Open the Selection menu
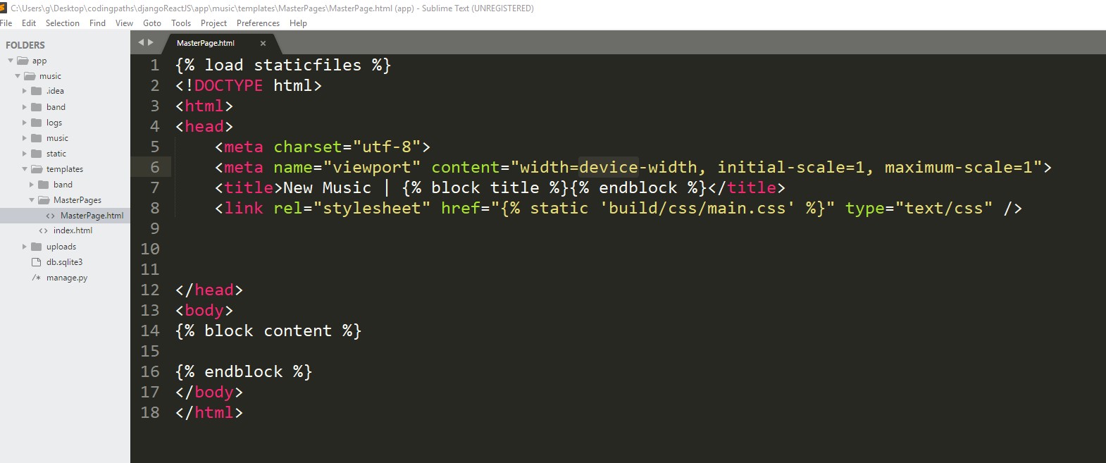Image resolution: width=1106 pixels, height=463 pixels. coord(63,23)
